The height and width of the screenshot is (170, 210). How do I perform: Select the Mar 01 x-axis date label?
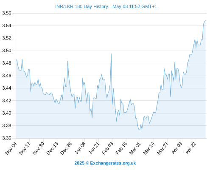135,148
